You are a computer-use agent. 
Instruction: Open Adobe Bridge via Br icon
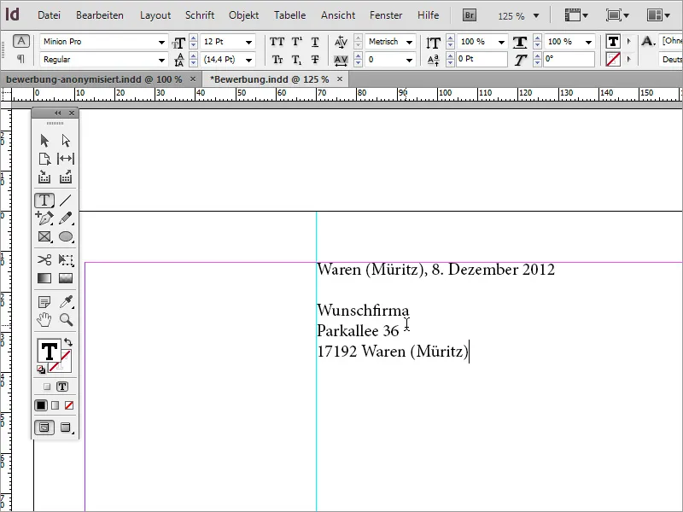coord(469,15)
